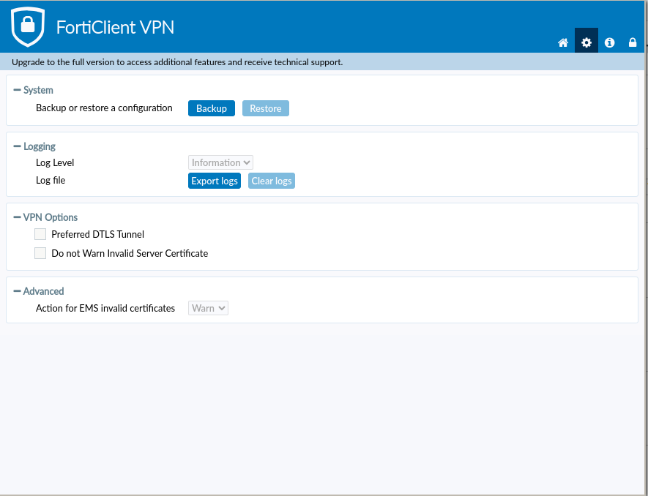Open EMS invalid certificates action dropdown

coord(209,309)
